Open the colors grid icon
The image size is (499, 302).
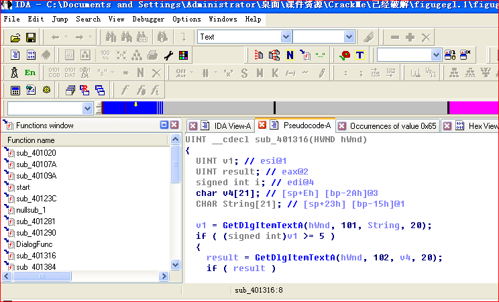tap(183, 56)
